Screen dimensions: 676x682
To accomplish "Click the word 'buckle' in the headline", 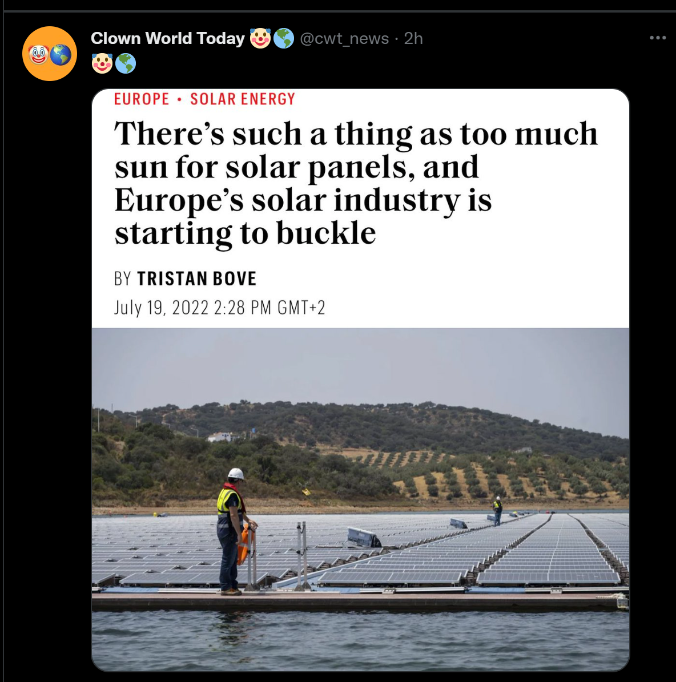I will pyautogui.click(x=326, y=234).
